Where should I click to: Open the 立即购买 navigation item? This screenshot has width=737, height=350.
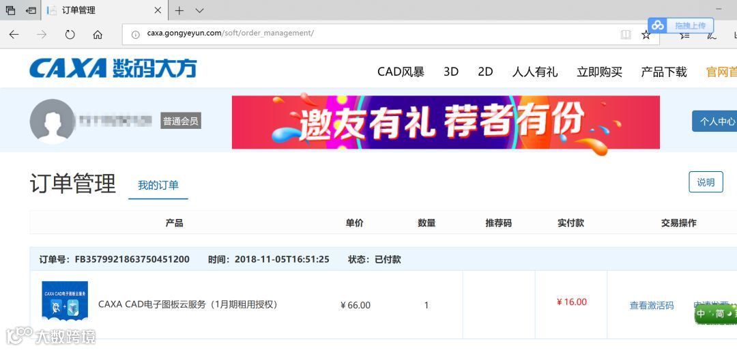point(600,72)
